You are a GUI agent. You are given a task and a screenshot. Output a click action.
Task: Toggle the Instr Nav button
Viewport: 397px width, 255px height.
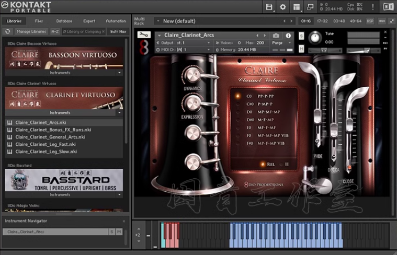[118, 32]
